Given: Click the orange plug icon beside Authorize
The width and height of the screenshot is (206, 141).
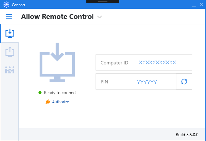Looking at the screenshot, I should tap(48, 102).
